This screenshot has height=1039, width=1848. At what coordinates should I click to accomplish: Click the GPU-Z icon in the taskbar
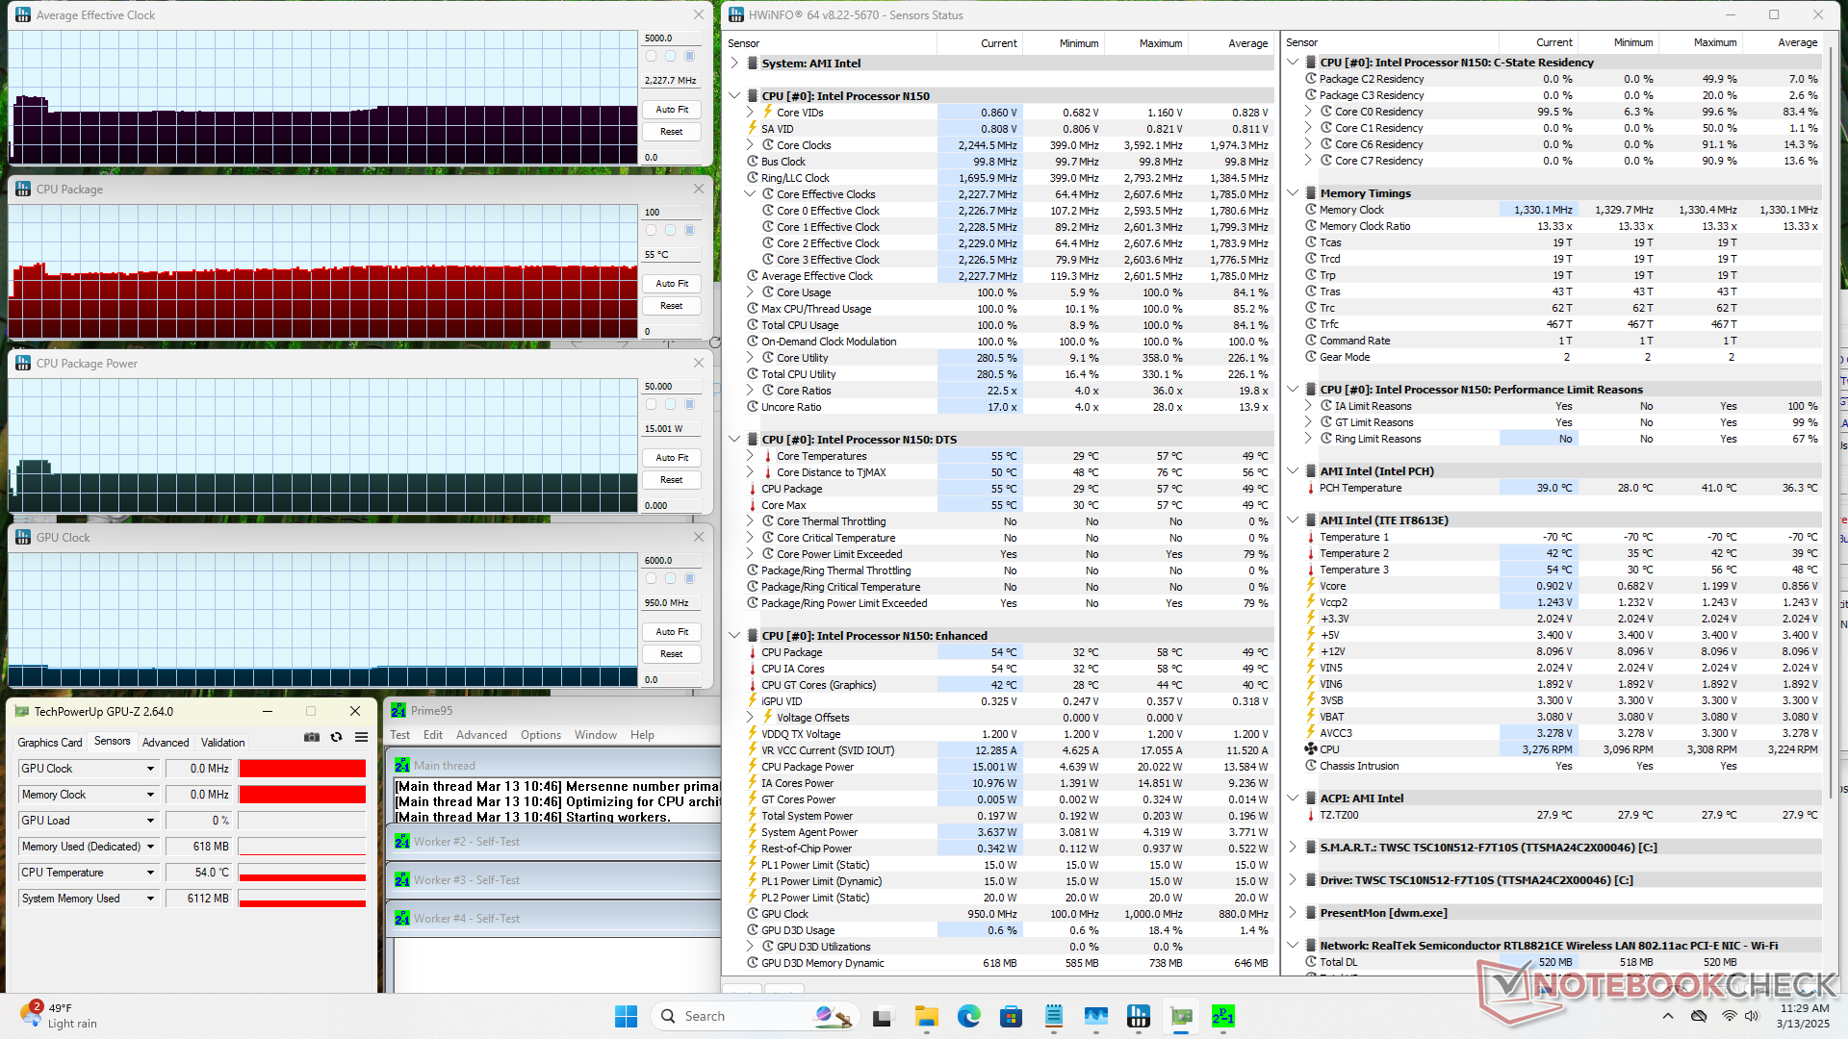1181,1016
